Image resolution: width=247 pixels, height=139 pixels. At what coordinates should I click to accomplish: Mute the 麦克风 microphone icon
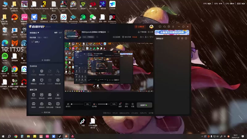(68, 104)
